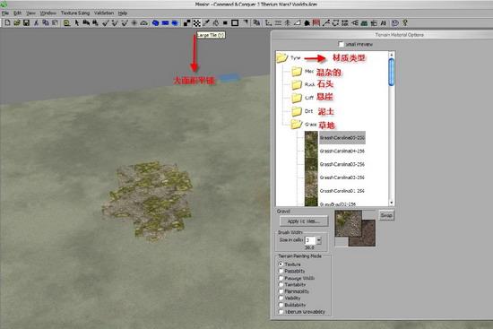Open the File menu
Image resolution: width=493 pixels, height=329 pixels.
tap(5, 13)
